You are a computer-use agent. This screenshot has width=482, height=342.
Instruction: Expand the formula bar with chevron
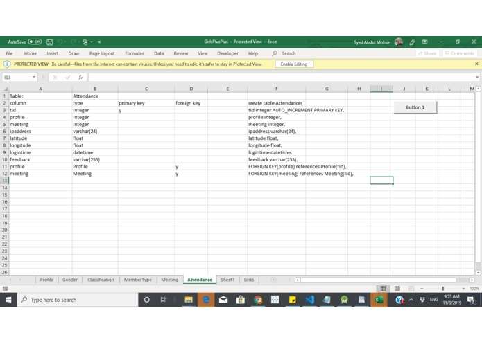pos(476,77)
